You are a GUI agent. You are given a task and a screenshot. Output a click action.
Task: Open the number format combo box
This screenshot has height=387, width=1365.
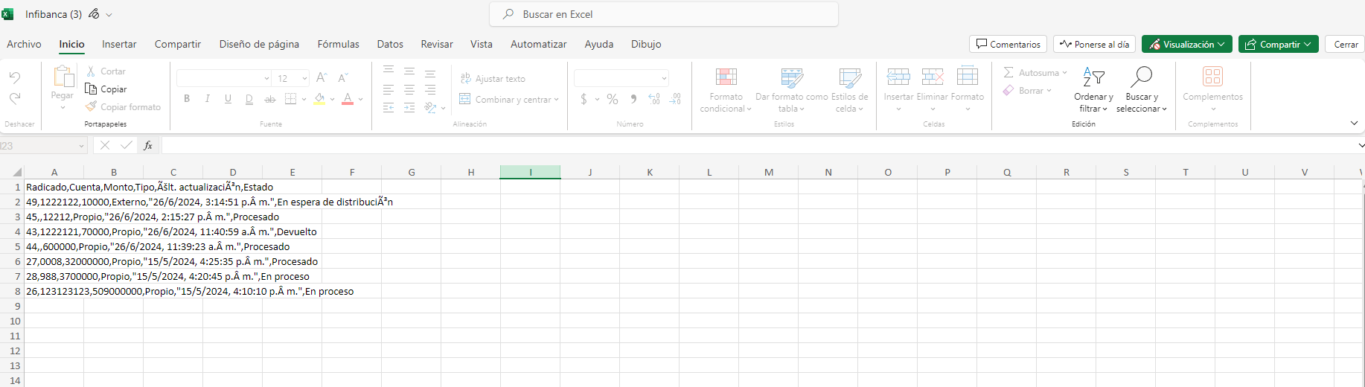pos(621,78)
